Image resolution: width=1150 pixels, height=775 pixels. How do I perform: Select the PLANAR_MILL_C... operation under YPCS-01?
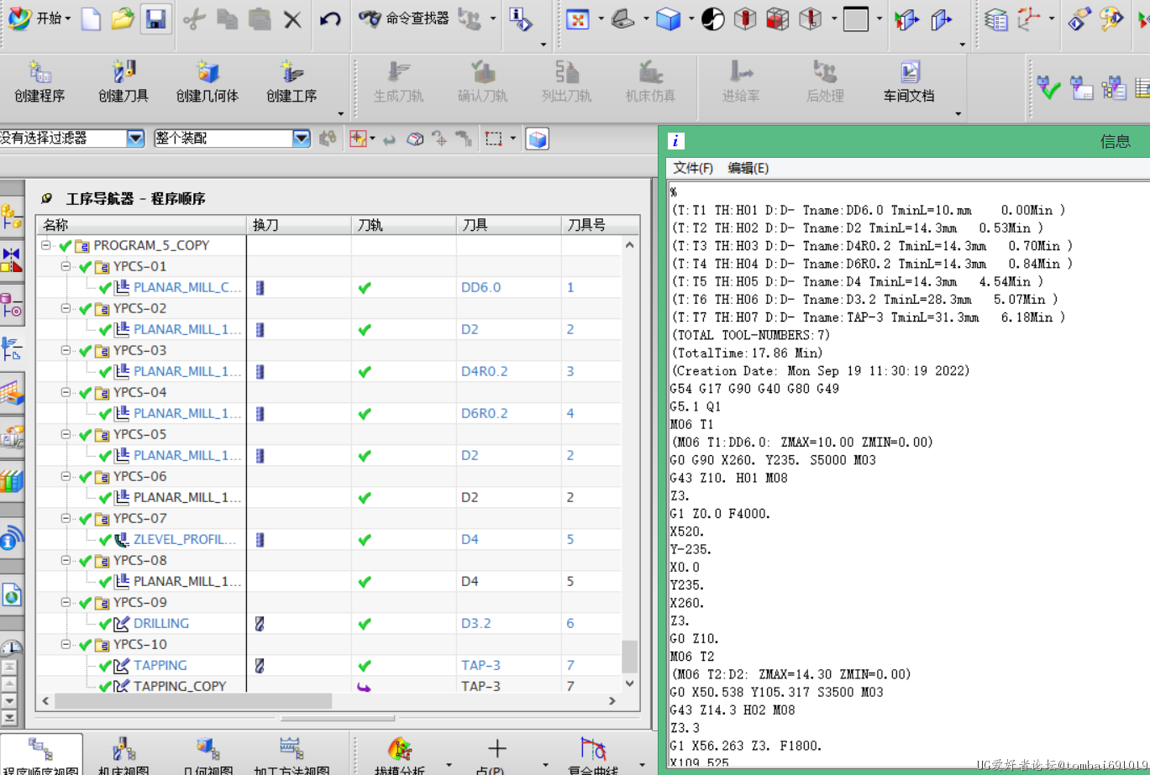pyautogui.click(x=187, y=287)
